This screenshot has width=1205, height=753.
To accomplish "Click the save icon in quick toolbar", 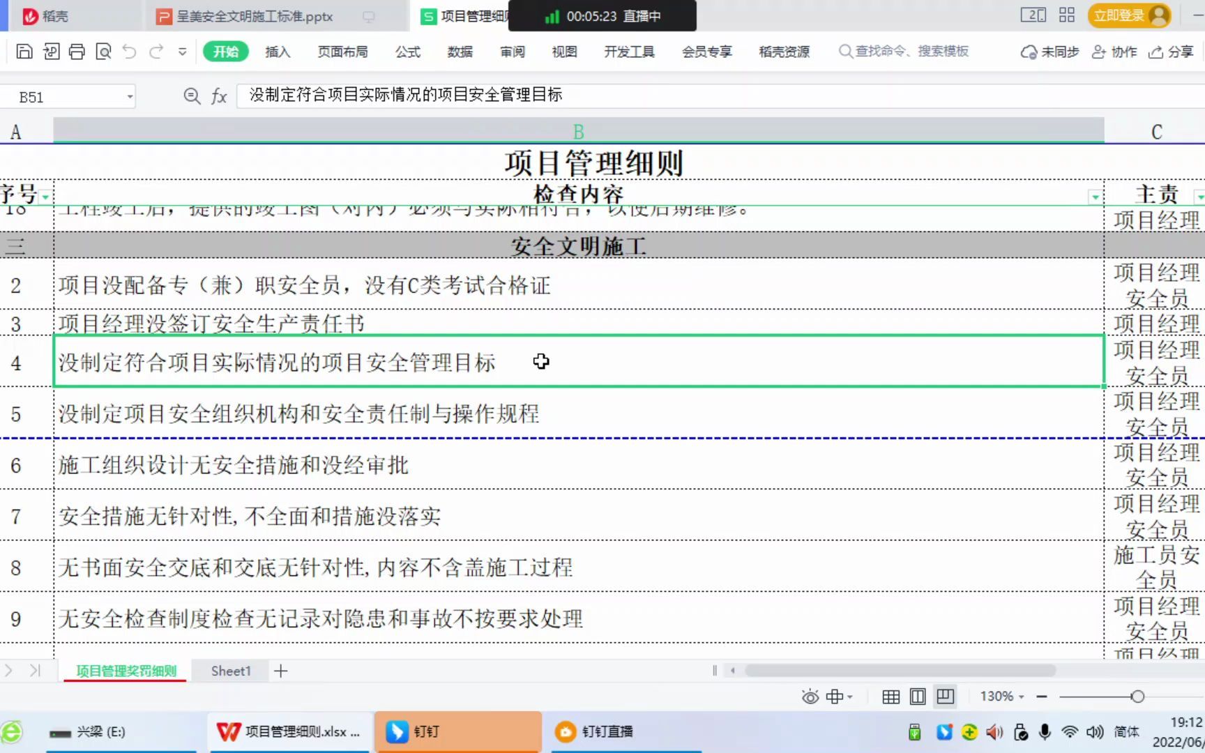I will pyautogui.click(x=24, y=52).
